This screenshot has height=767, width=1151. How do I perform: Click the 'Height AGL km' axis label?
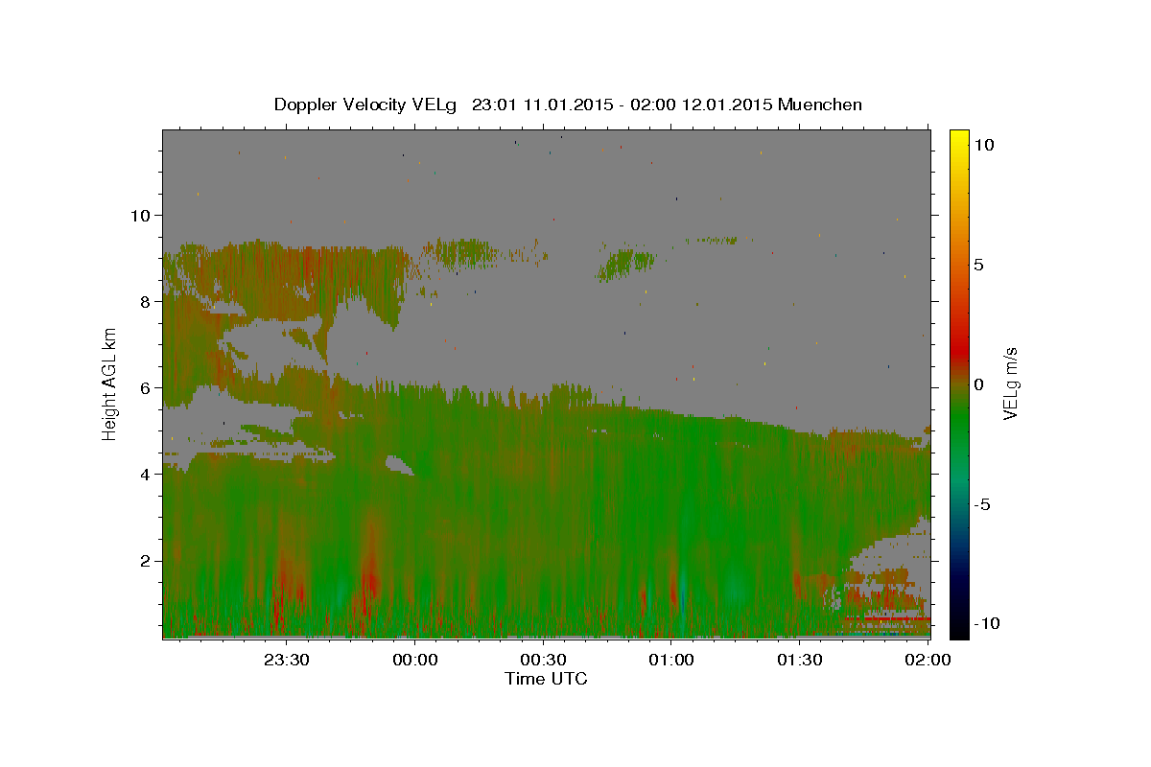tap(110, 383)
